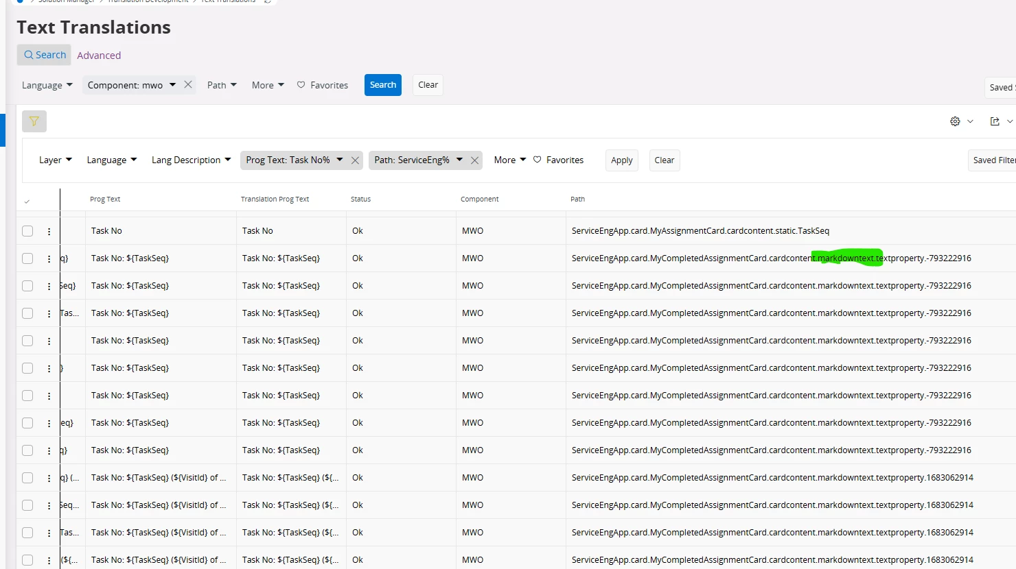Expand the chevron next to the export icon
This screenshot has width=1016, height=569.
[x=1010, y=121]
